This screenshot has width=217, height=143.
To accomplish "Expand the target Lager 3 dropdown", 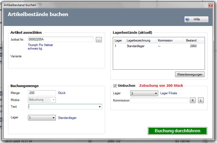I will click(156, 93).
